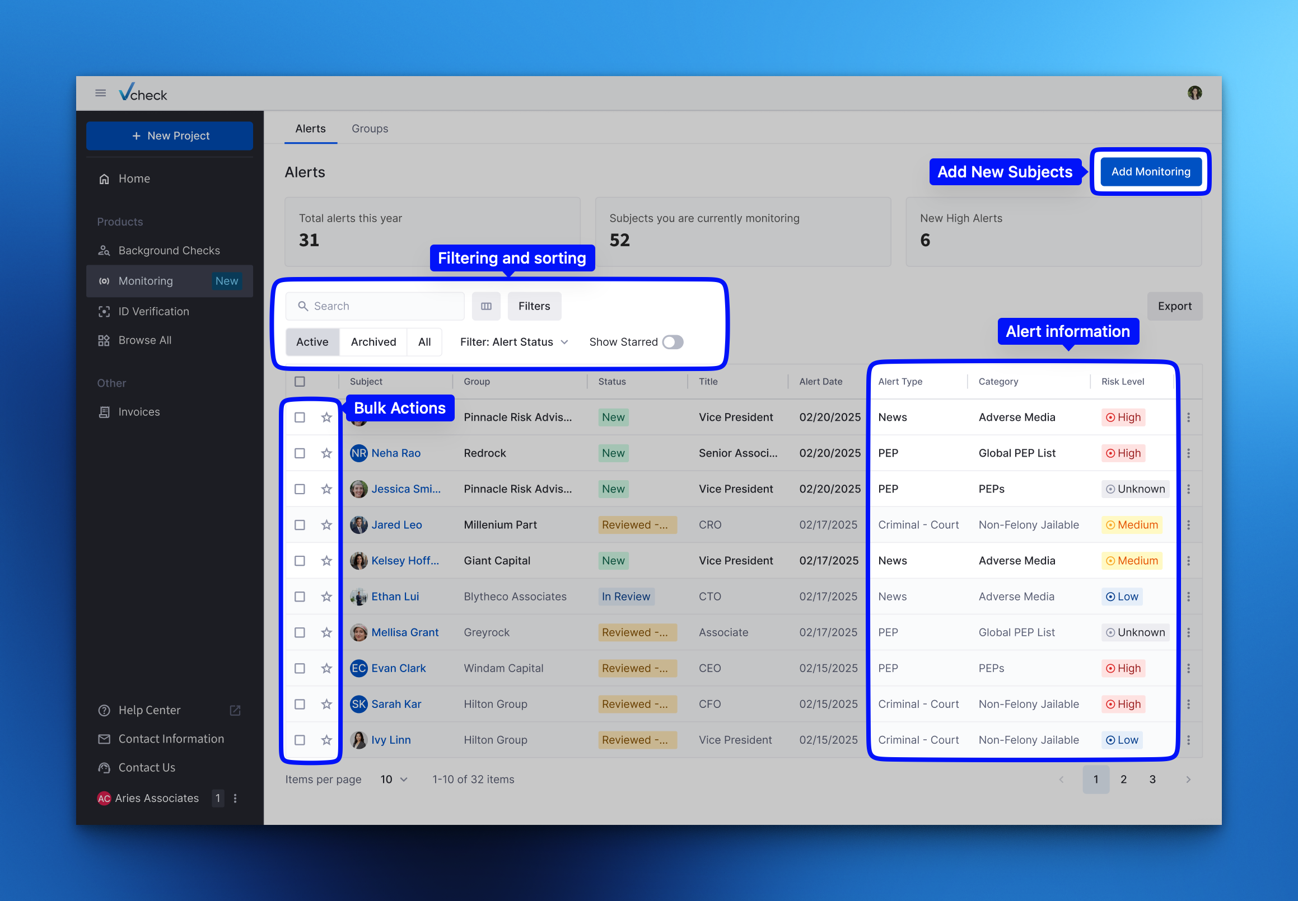This screenshot has width=1298, height=901.
Task: Switch to the Groups tab
Action: (370, 129)
